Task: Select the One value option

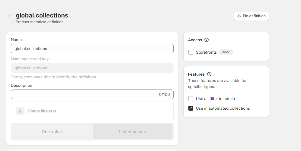Action: coord(52,132)
